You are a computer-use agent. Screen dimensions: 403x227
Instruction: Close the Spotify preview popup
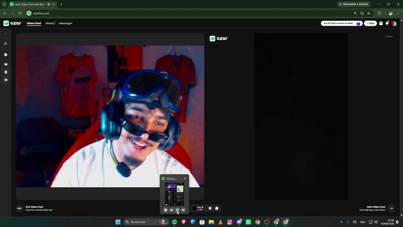(x=185, y=179)
